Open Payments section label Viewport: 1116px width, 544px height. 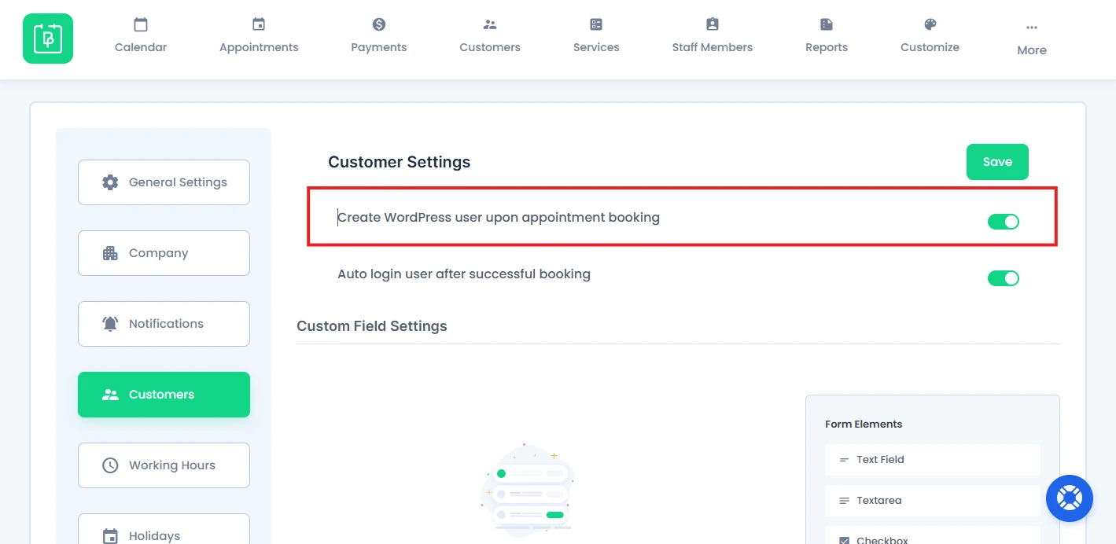pyautogui.click(x=379, y=47)
